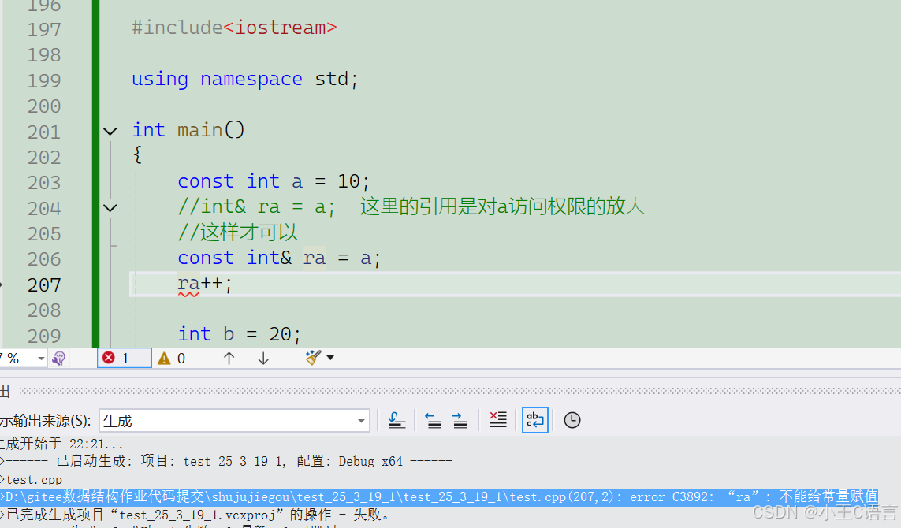Open the zoom percentage dropdown
Viewport: 901px width, 528px height.
(x=41, y=359)
